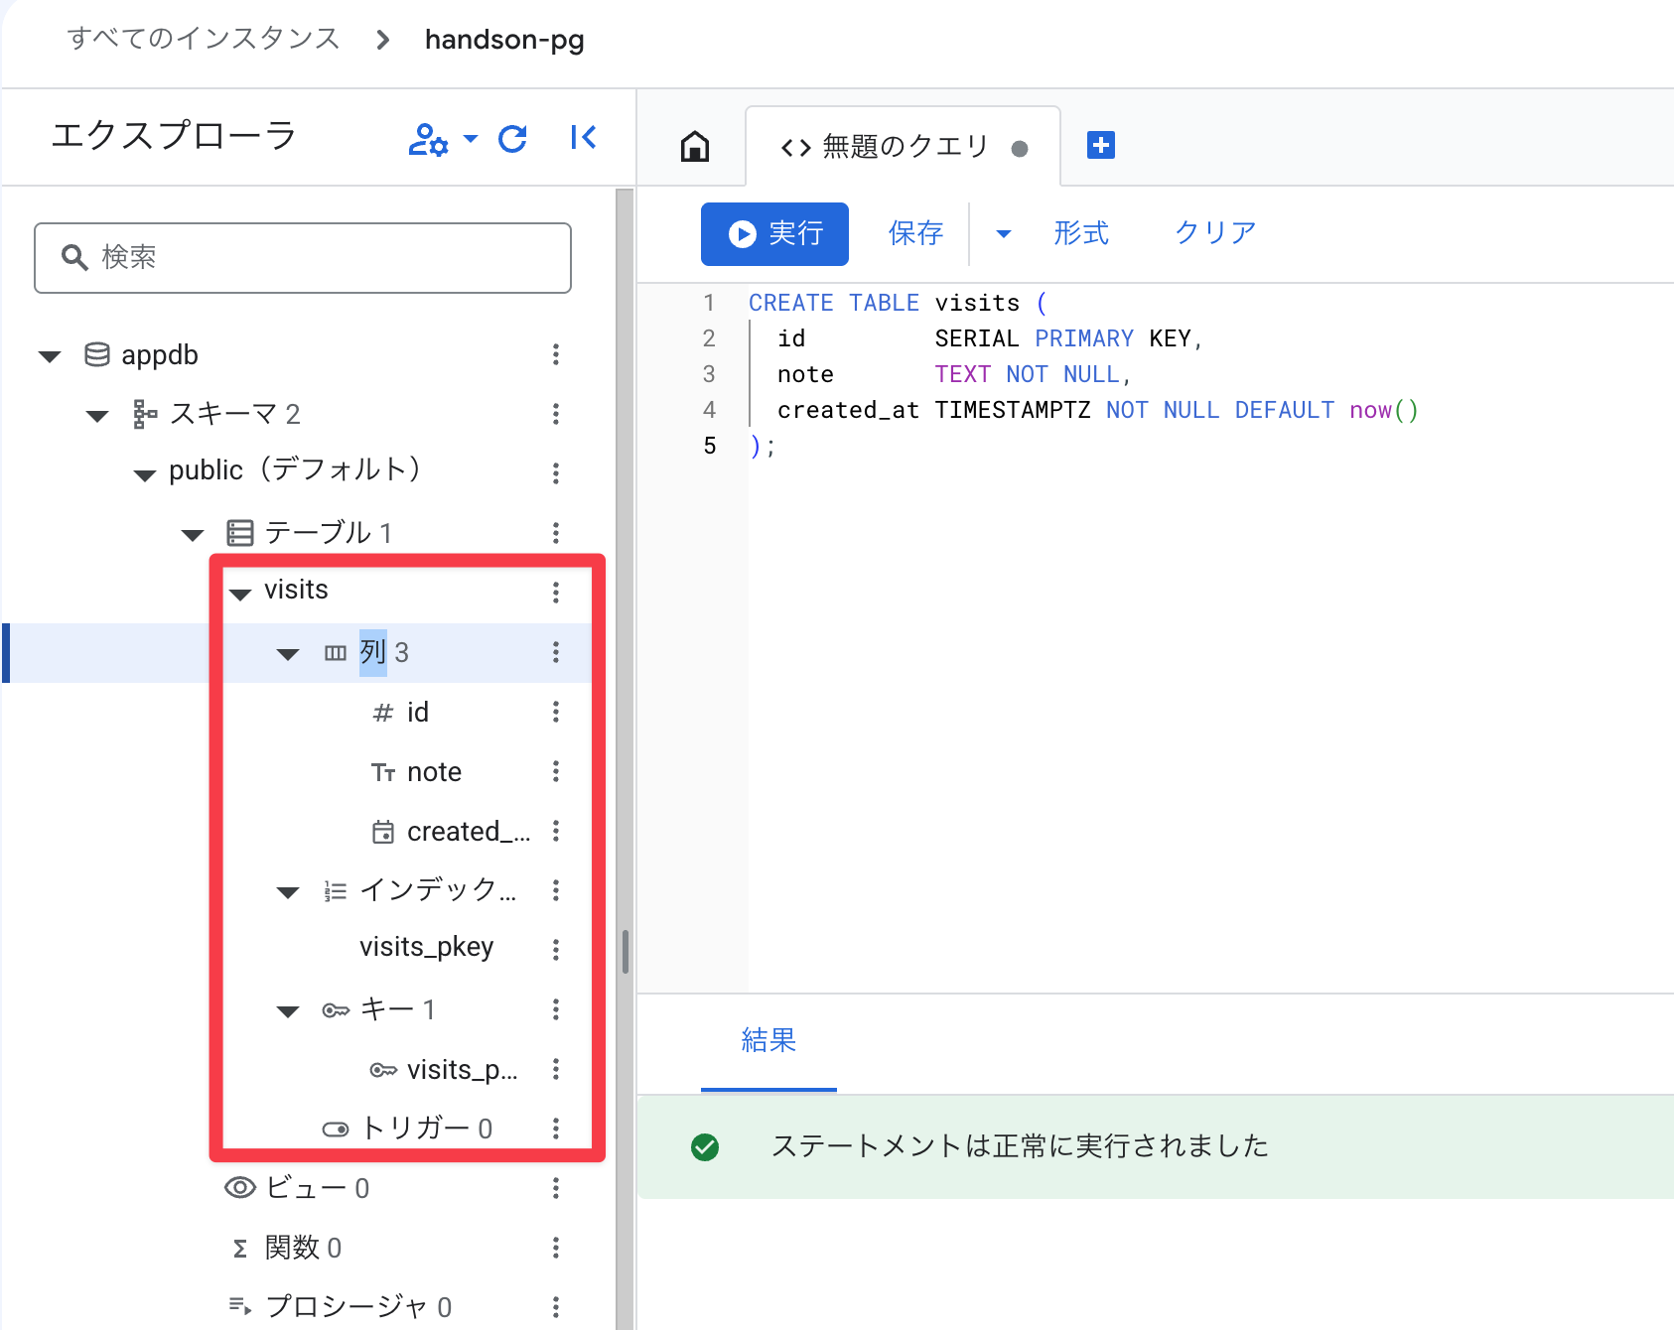Refresh the explorer tree
The image size is (1674, 1330).
pyautogui.click(x=512, y=139)
